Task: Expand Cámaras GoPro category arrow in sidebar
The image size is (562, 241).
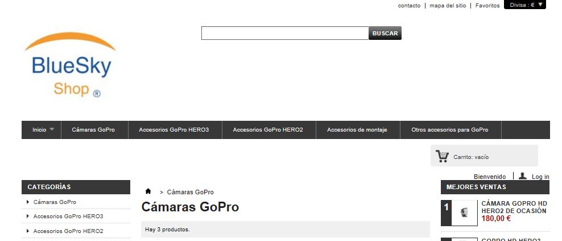Action: (x=28, y=202)
